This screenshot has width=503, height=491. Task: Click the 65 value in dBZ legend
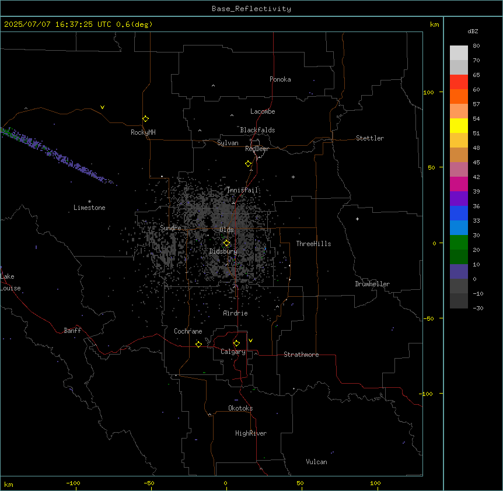click(476, 75)
